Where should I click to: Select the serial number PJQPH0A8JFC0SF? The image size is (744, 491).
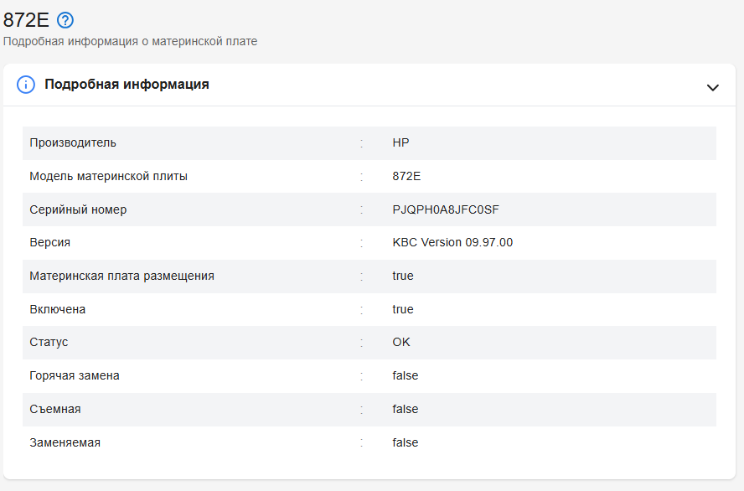[446, 209]
